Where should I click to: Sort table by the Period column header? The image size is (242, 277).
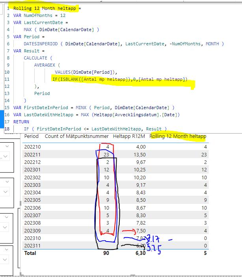tap(31, 136)
